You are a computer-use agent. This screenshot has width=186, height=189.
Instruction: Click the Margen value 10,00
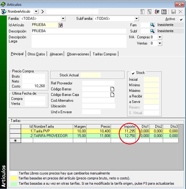tap(80, 131)
